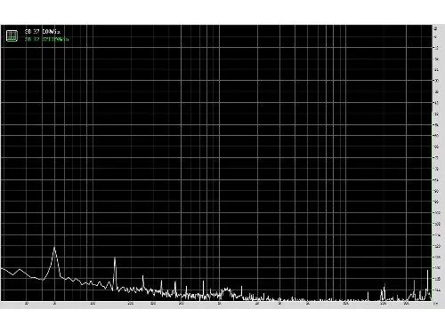Click the dip in the trace before the tallest peak
This screenshot has height=333, width=445.
tap(43, 280)
